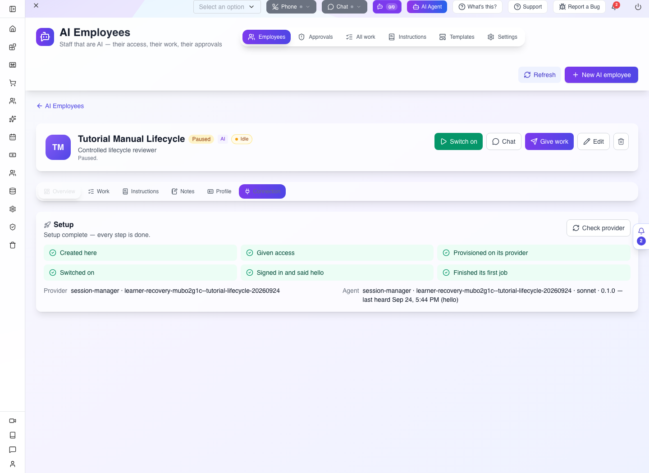Select the Overview sub-tab
The width and height of the screenshot is (649, 473).
tap(59, 191)
